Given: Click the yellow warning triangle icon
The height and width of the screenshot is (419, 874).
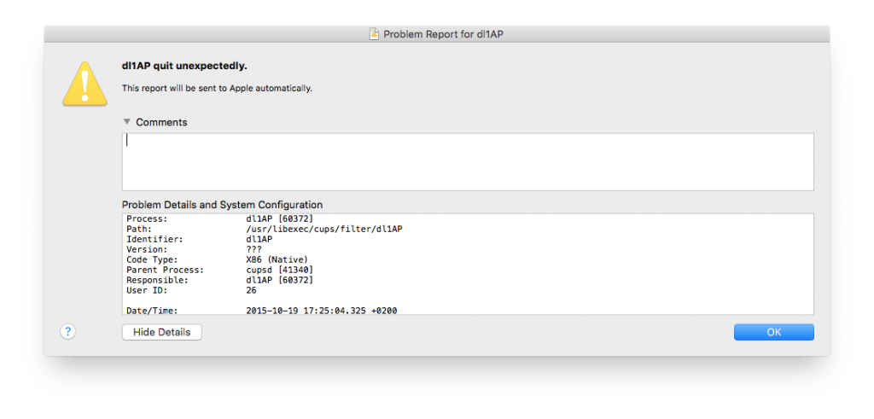Looking at the screenshot, I should [84, 84].
